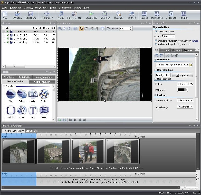Select the Video object in Toolbox
The width and height of the screenshot is (201, 195).
44,111
